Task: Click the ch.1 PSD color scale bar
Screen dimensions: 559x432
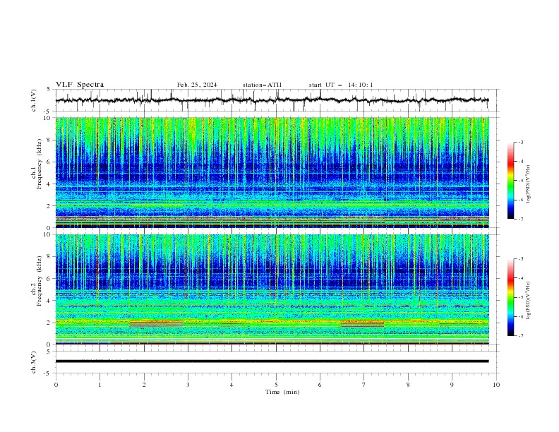Action: 510,181
